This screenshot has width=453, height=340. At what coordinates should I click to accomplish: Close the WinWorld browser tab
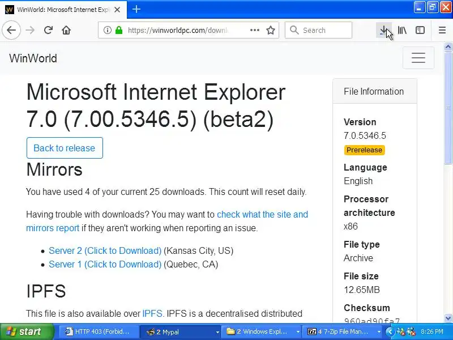click(x=117, y=10)
